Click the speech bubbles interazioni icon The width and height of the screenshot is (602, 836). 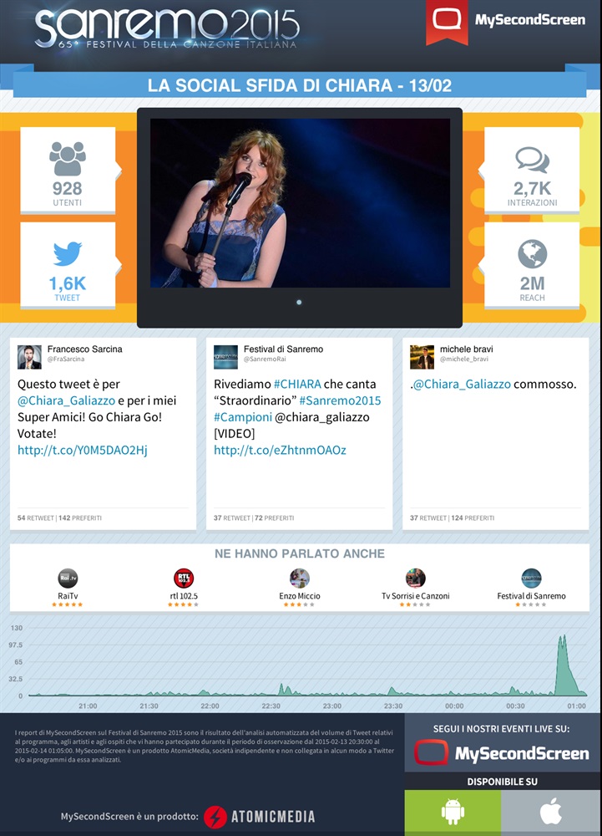pos(532,160)
